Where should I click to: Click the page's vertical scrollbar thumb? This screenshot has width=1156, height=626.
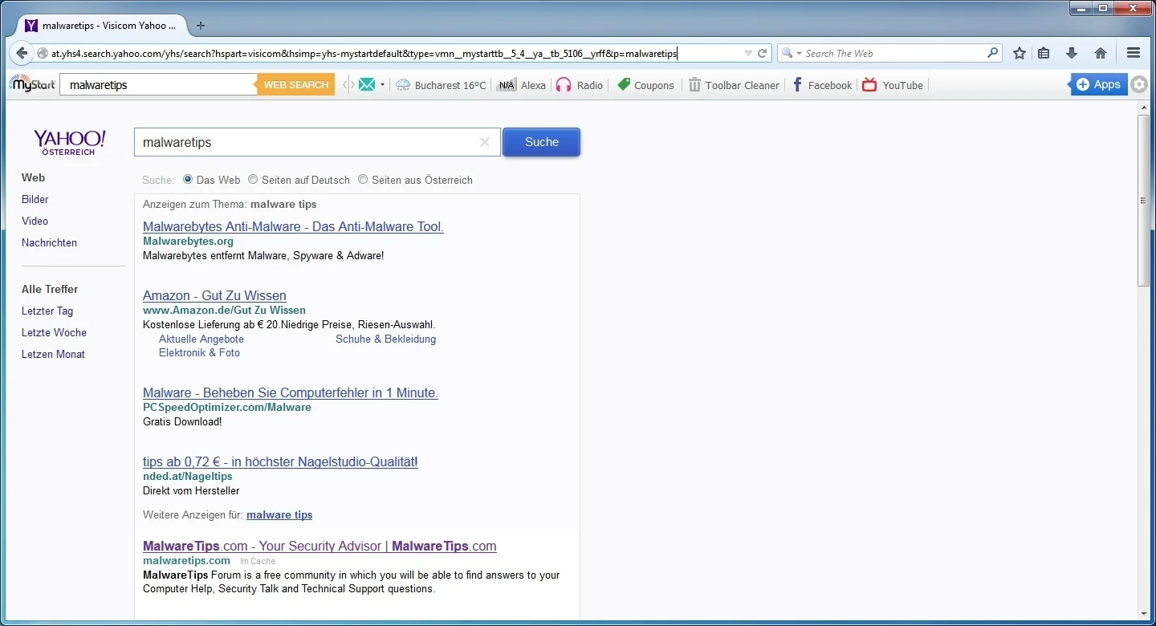point(1144,201)
